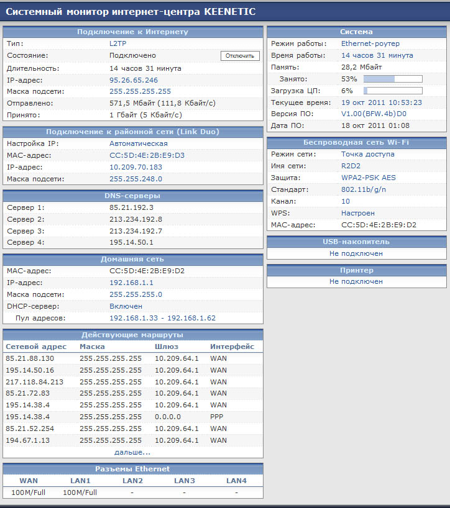Click the Интерфейс column header
Image resolution: width=450 pixels, height=508 pixels.
[232, 347]
